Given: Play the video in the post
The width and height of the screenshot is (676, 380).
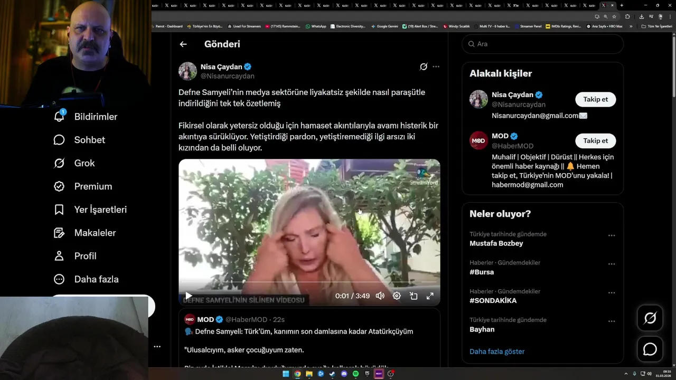Looking at the screenshot, I should [x=189, y=296].
